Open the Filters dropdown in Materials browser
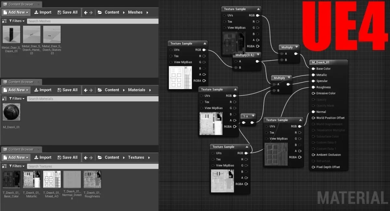This screenshot has height=211, width=390. 17,99
